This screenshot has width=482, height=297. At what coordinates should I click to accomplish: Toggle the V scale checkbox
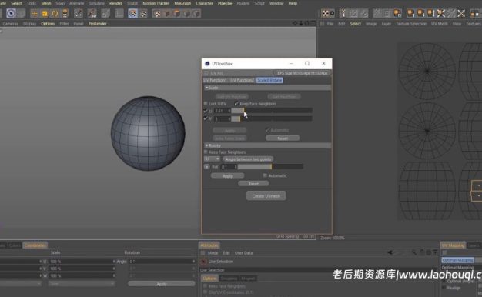(x=206, y=118)
